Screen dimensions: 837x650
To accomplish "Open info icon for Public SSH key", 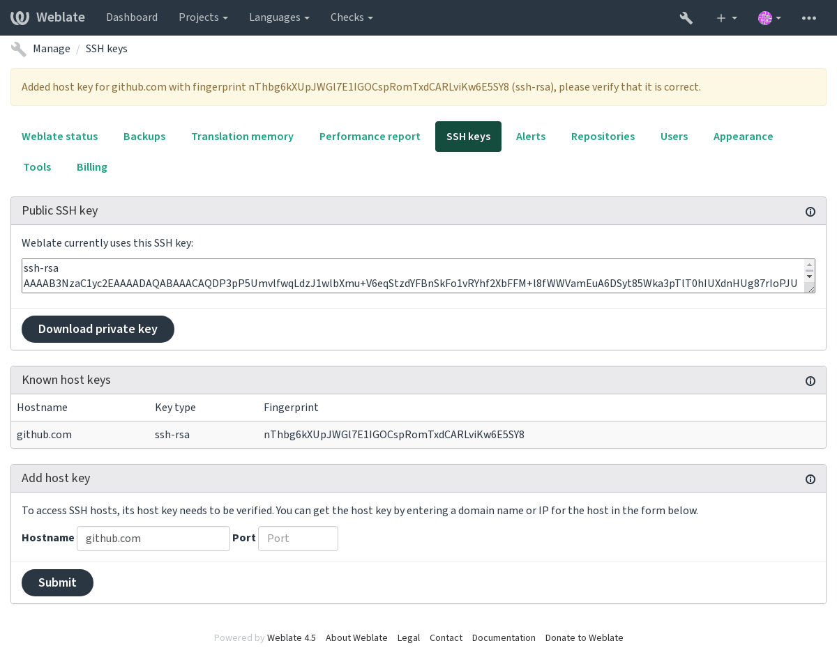I will point(810,212).
